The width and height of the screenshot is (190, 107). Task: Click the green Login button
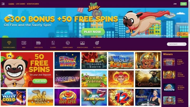click(x=183, y=4)
